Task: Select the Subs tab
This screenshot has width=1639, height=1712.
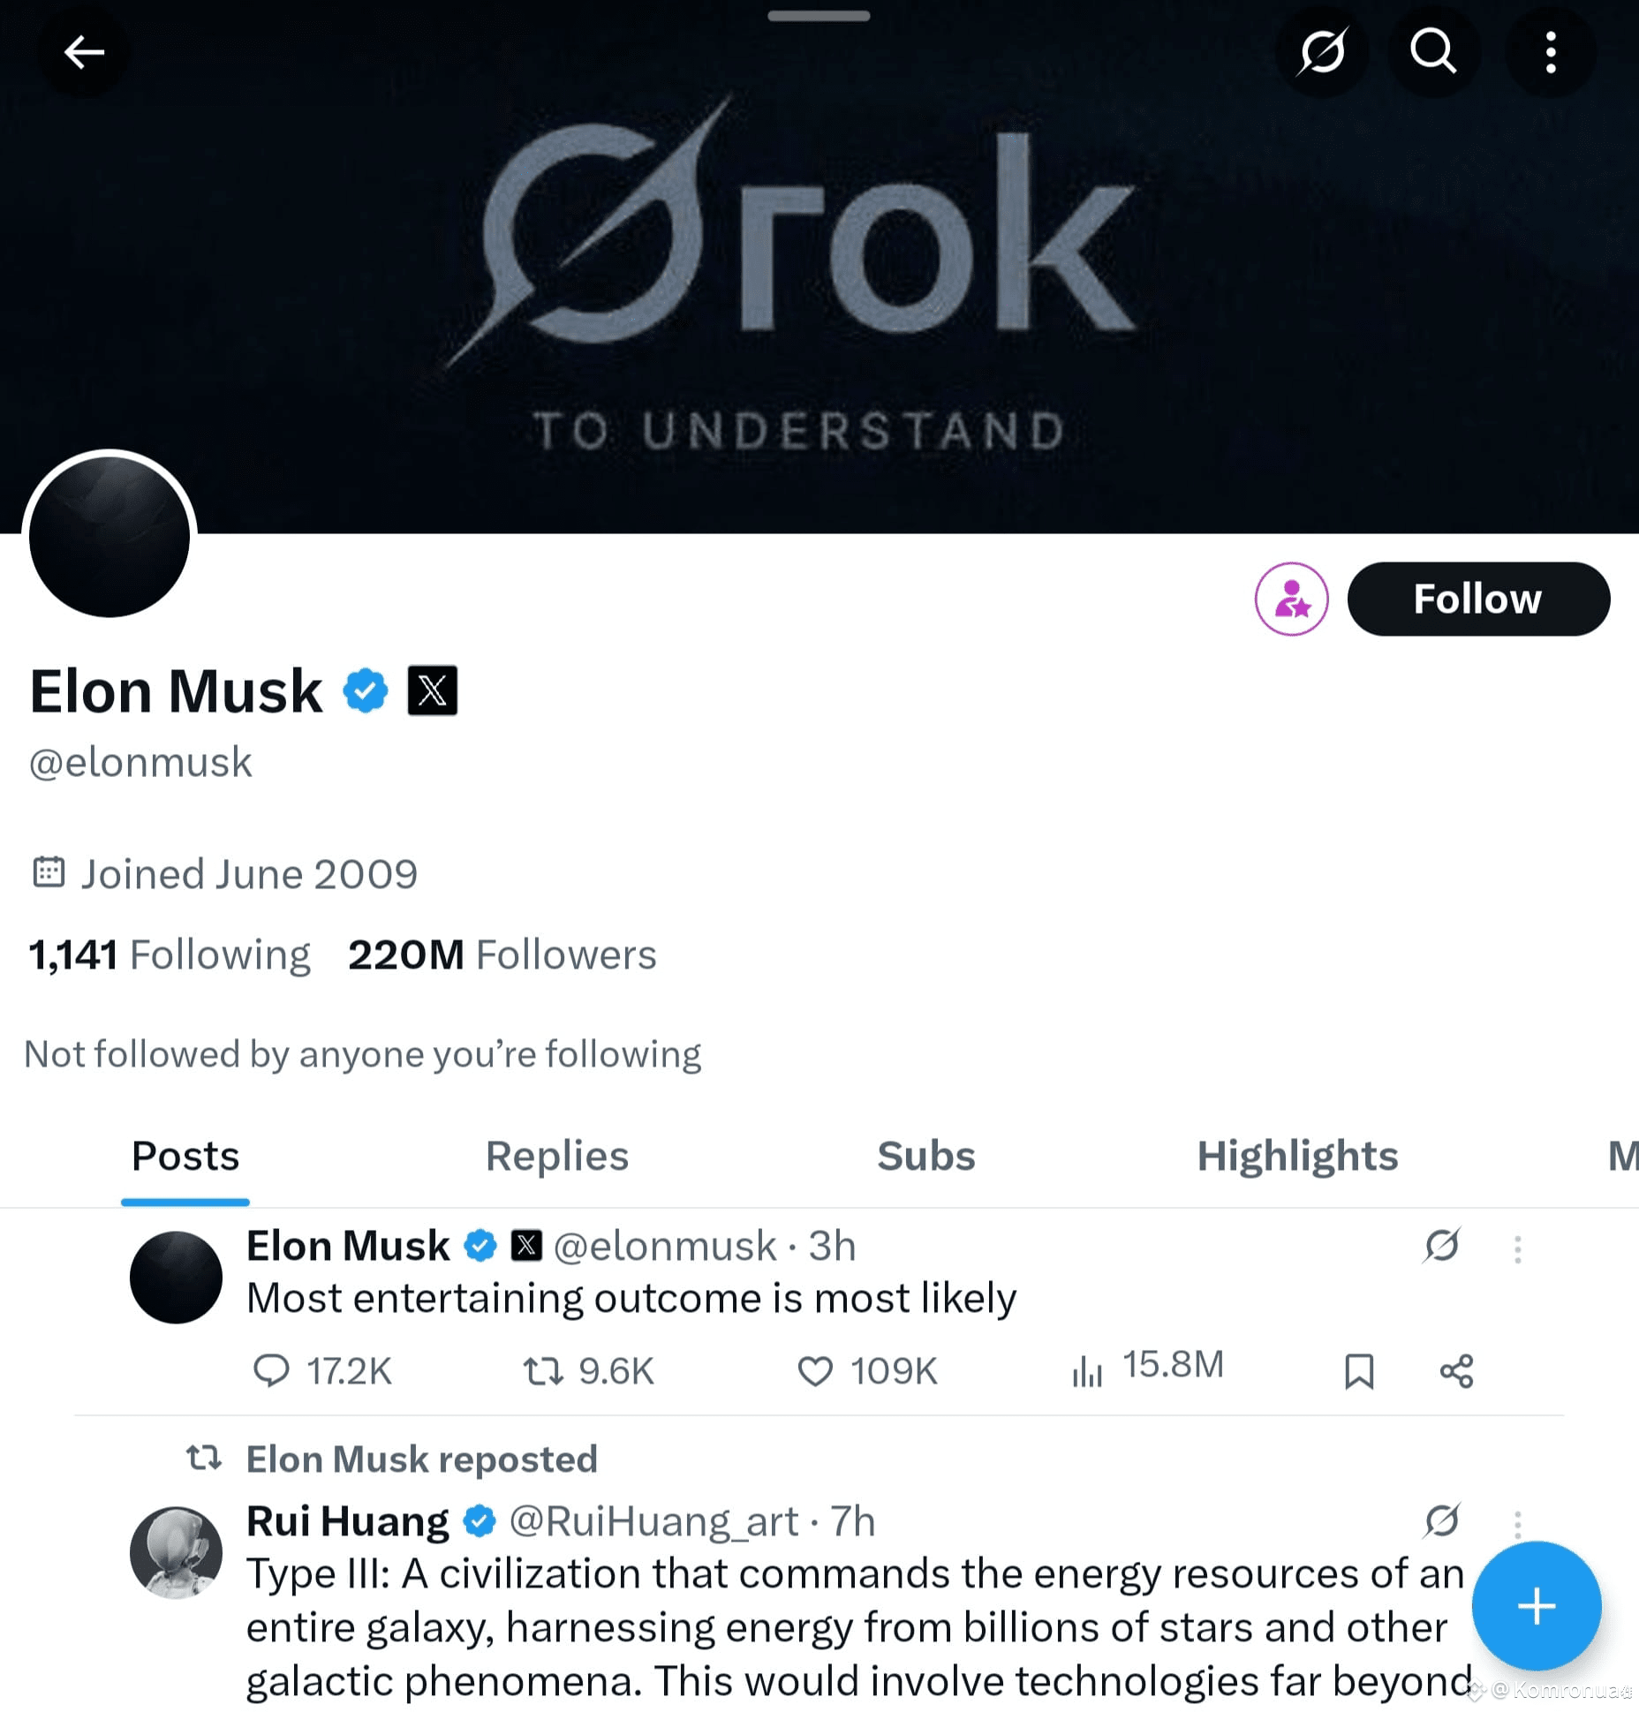Action: pyautogui.click(x=925, y=1156)
